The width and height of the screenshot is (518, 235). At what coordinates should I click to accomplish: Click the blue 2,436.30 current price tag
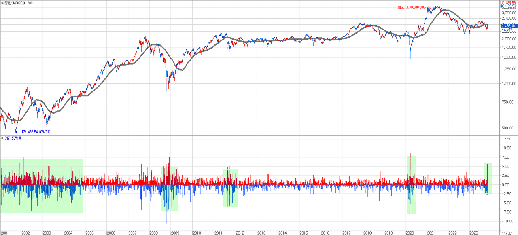click(507, 25)
